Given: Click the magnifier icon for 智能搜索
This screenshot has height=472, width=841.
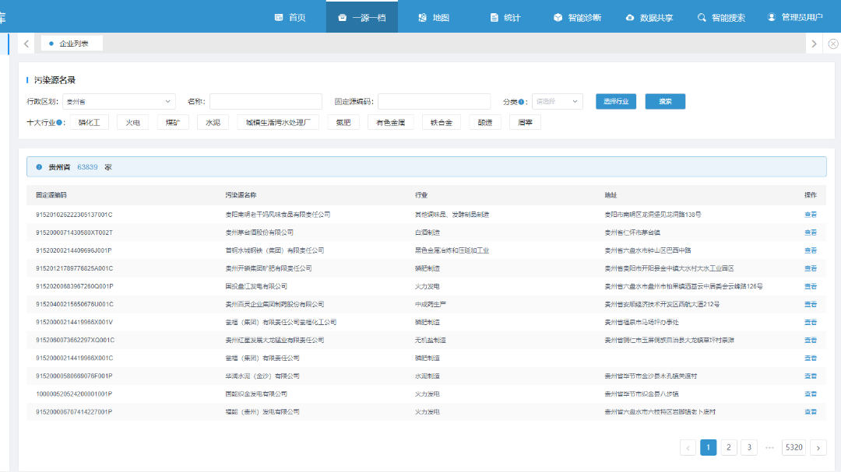Looking at the screenshot, I should pos(702,18).
